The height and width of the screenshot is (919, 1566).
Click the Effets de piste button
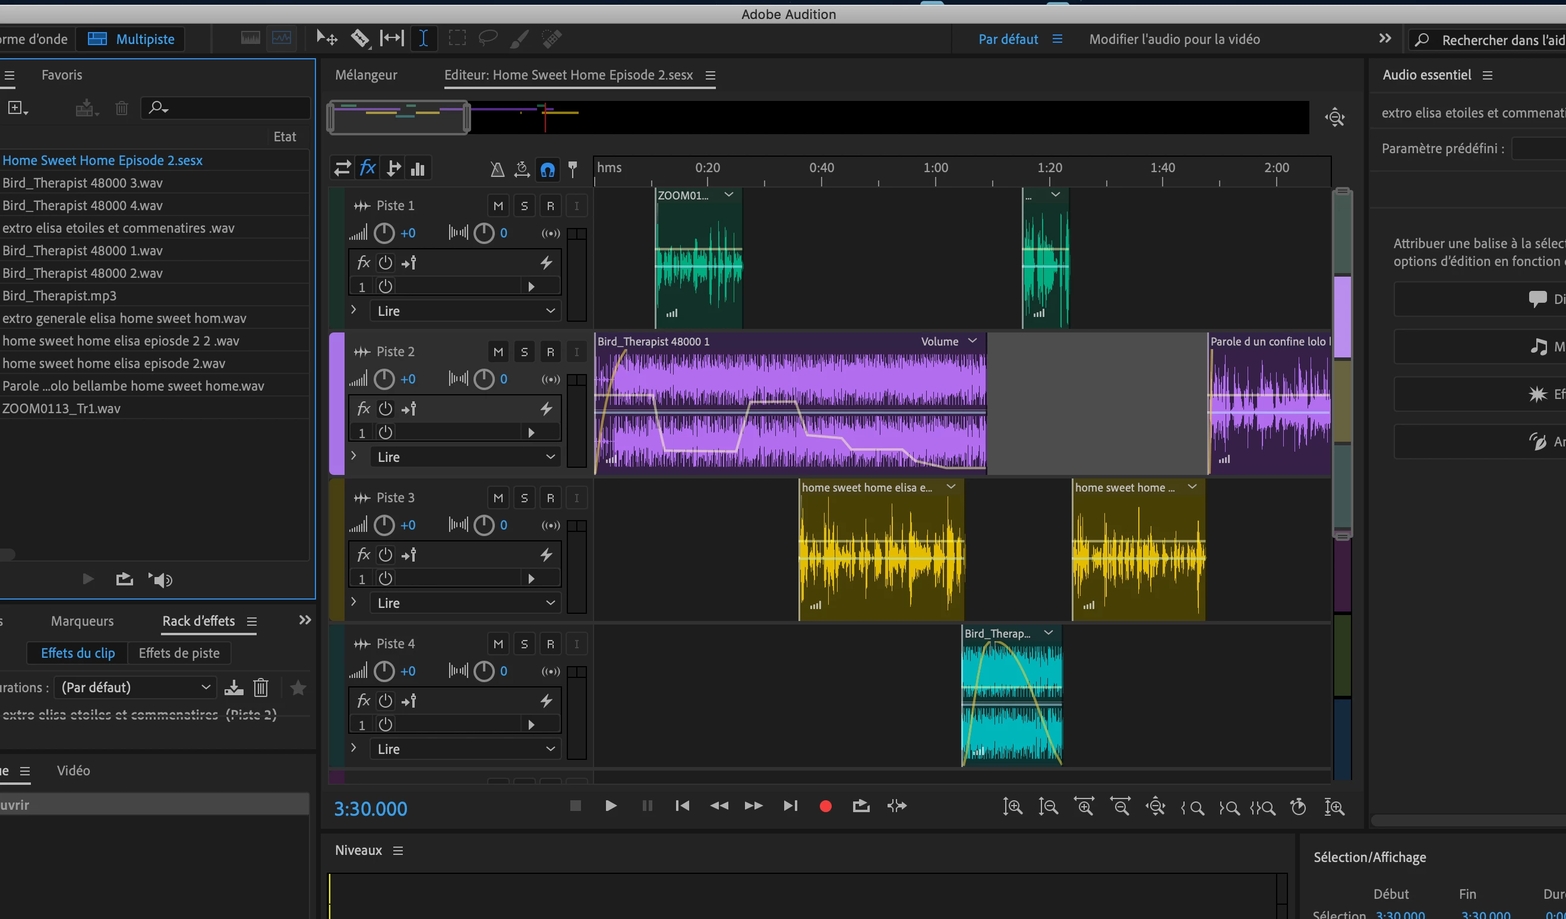179,653
